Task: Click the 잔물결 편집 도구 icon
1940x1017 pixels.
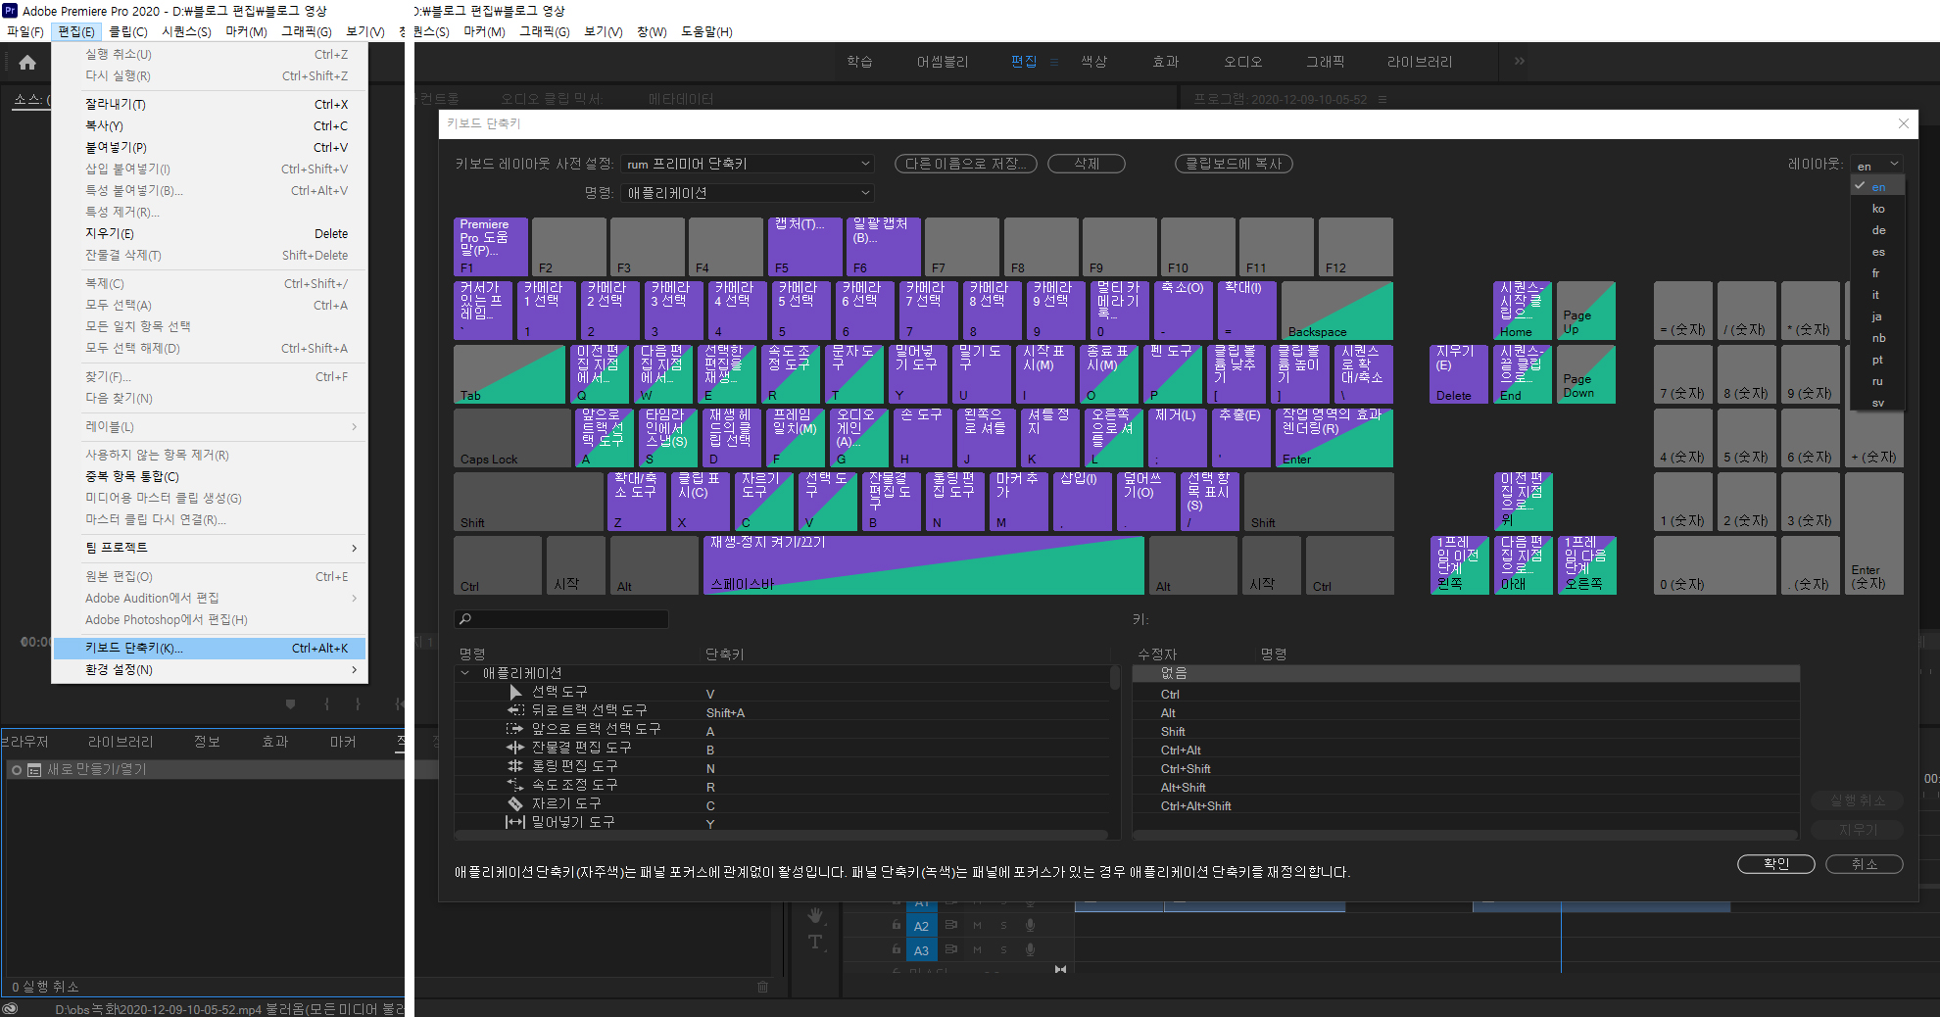Action: 515,748
